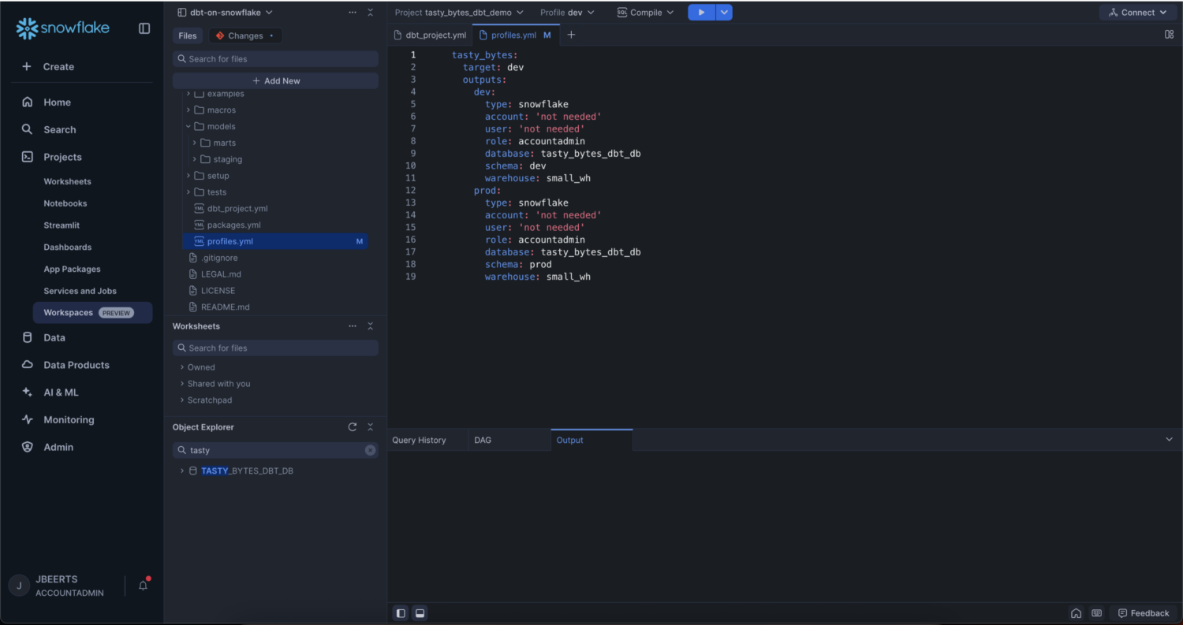
Task: Open the notifications bell
Action: click(143, 586)
